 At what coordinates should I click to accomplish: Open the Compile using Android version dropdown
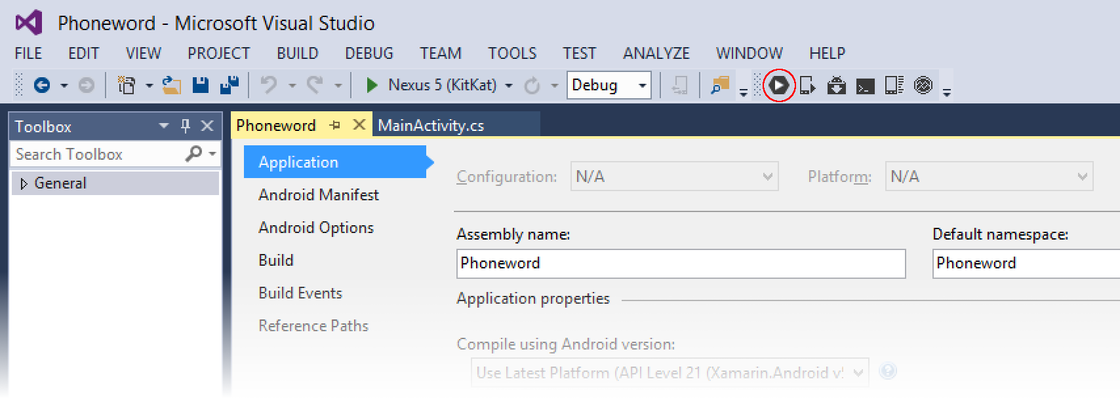coord(858,373)
